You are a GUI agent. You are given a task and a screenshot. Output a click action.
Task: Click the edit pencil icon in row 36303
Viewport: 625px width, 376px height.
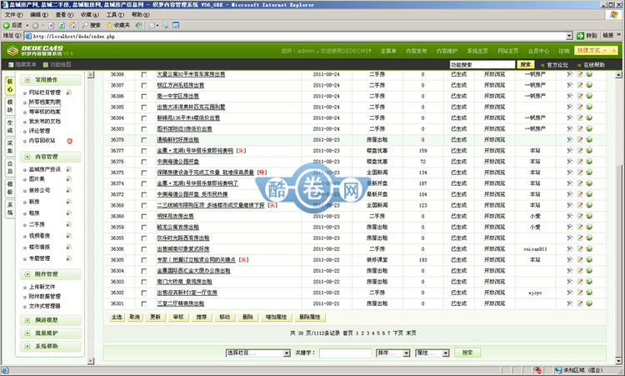(579, 282)
